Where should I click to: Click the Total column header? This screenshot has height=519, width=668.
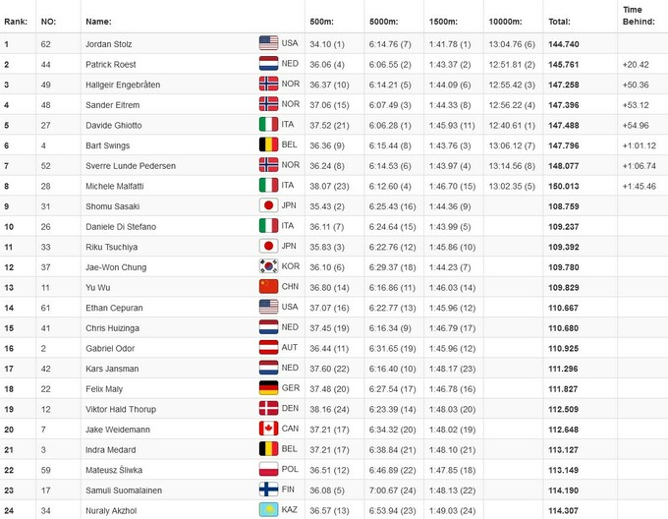coord(559,21)
